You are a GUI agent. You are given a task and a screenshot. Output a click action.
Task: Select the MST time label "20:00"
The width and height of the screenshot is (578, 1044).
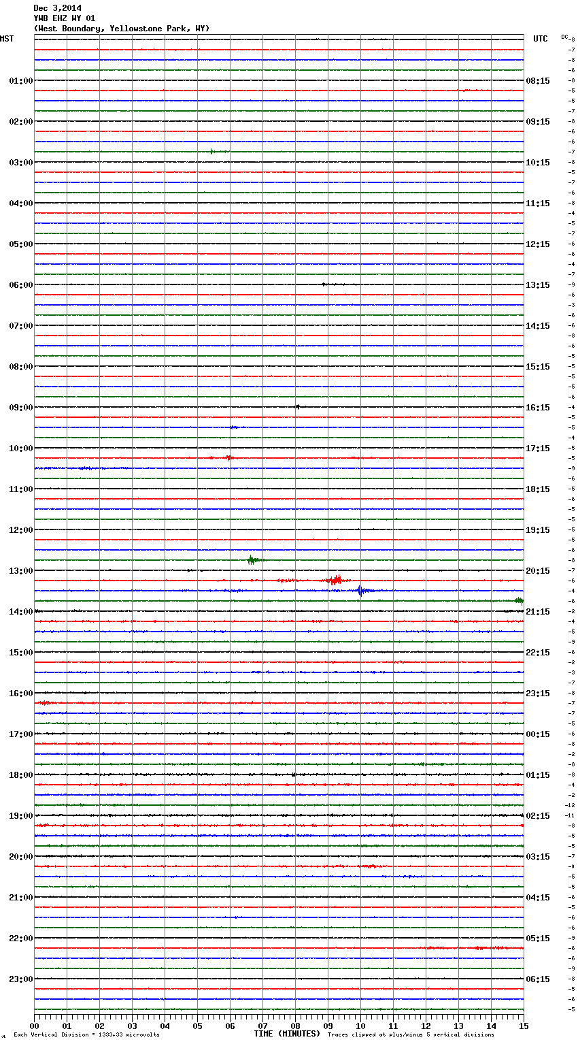pyautogui.click(x=21, y=857)
